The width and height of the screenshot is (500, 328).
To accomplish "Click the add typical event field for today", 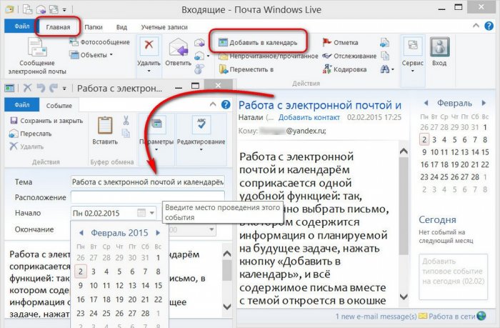I will (x=453, y=277).
